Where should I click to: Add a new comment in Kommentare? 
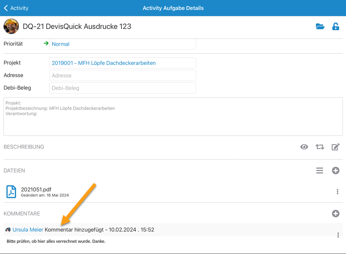335,213
